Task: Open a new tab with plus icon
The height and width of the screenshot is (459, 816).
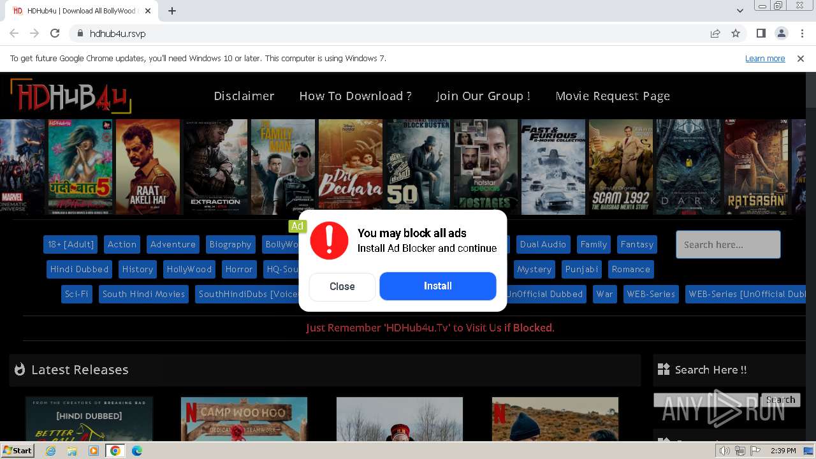Action: tap(172, 11)
